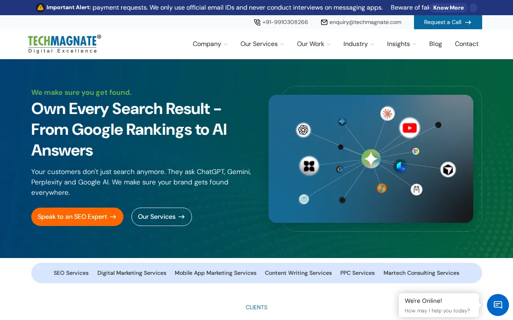Click the teal Perplexity logo in hero graphic

click(x=304, y=199)
